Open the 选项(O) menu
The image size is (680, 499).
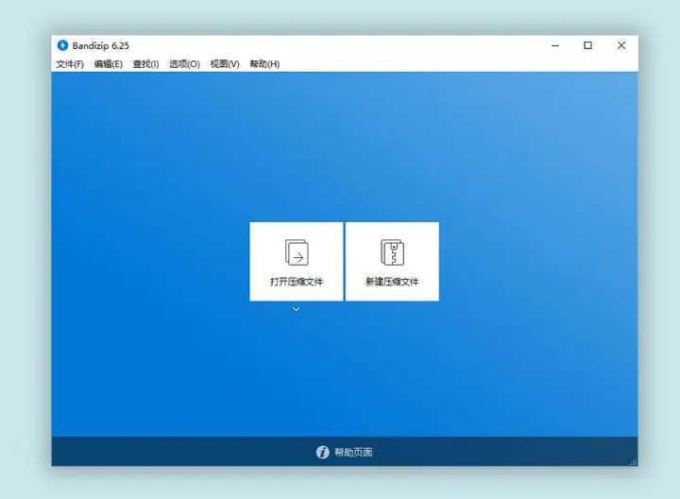pyautogui.click(x=184, y=64)
